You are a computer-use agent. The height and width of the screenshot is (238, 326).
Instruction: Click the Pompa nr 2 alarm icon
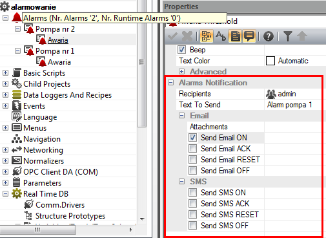click(x=29, y=28)
